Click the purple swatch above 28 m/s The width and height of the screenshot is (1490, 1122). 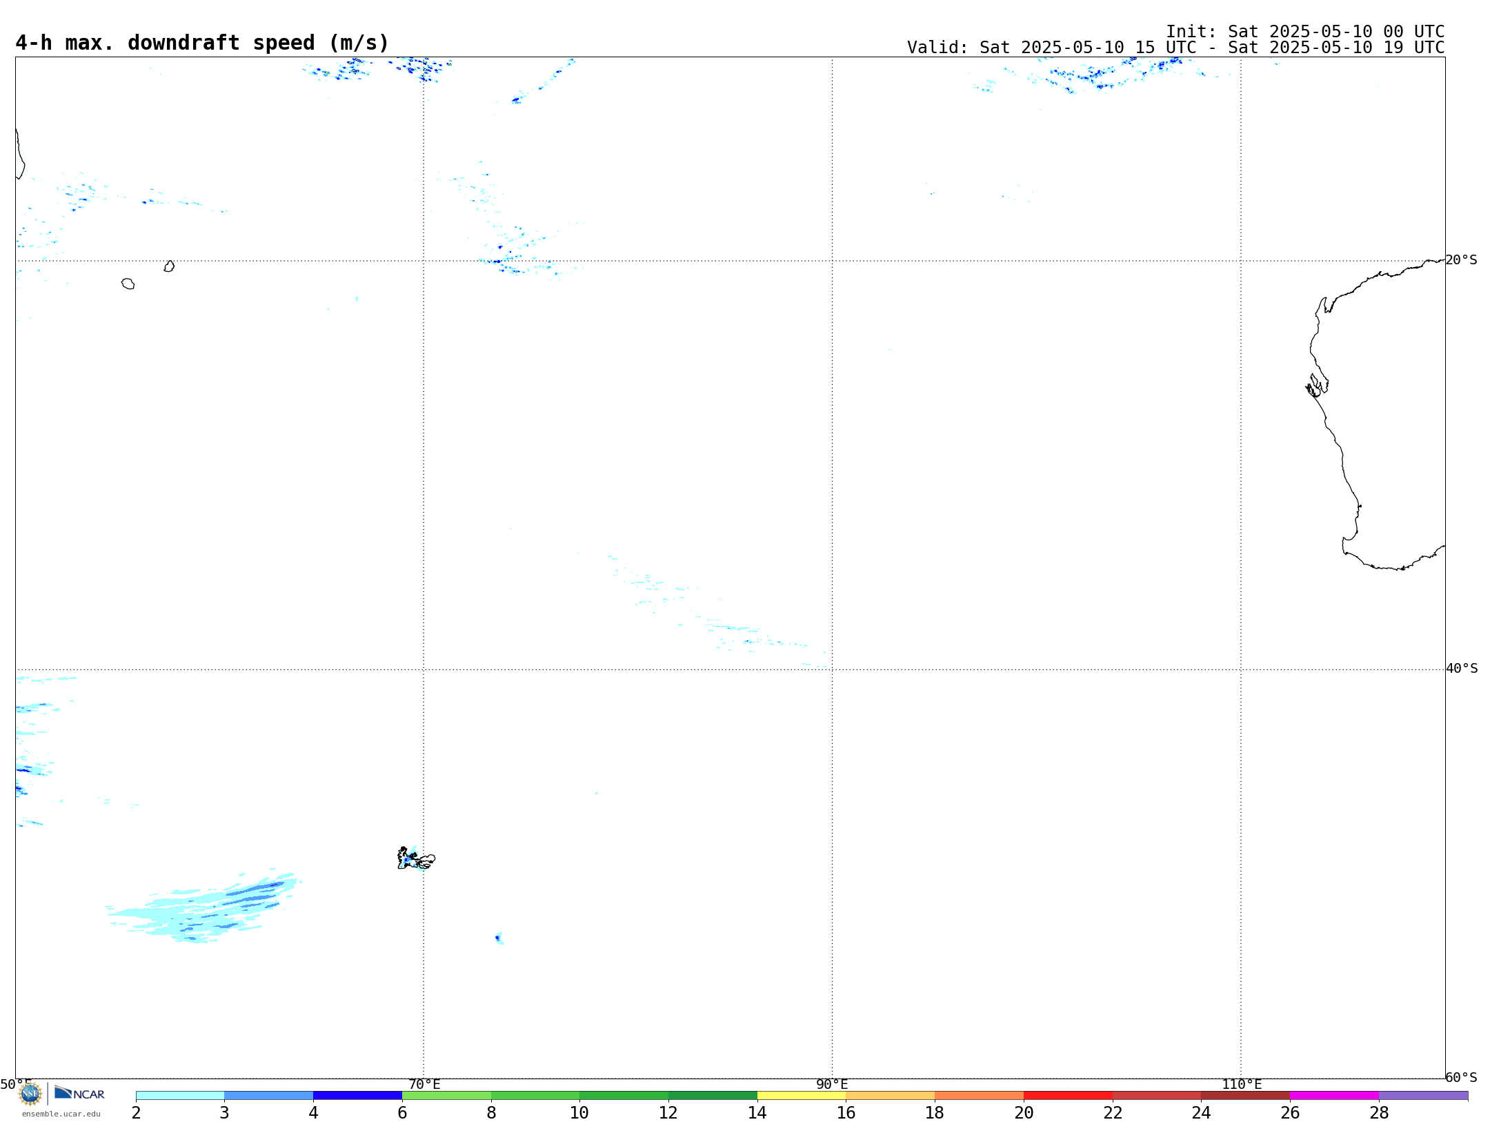[x=1423, y=1096]
